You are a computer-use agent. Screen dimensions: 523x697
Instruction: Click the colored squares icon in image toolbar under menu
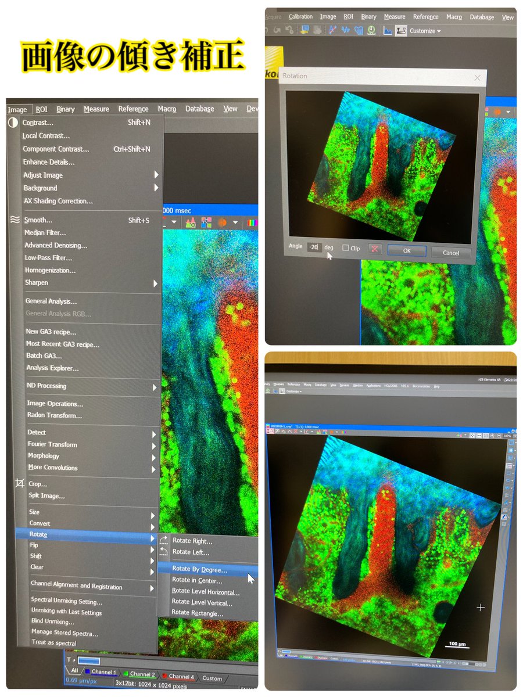point(206,222)
